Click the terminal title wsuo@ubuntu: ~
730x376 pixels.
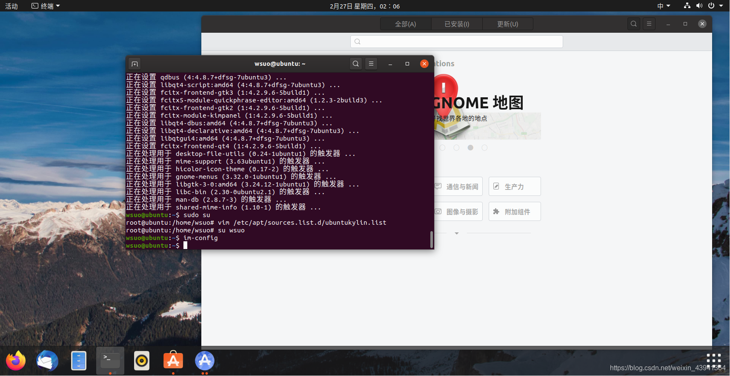coord(280,64)
